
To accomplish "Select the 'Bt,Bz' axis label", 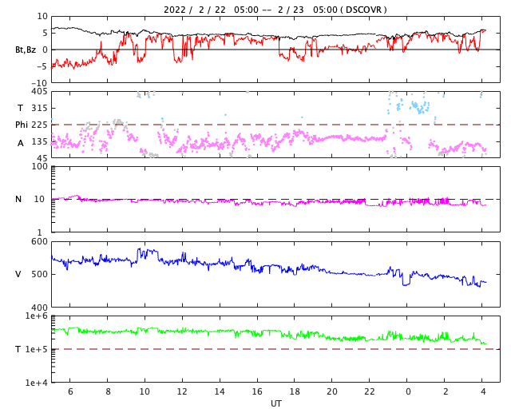I will point(26,50).
